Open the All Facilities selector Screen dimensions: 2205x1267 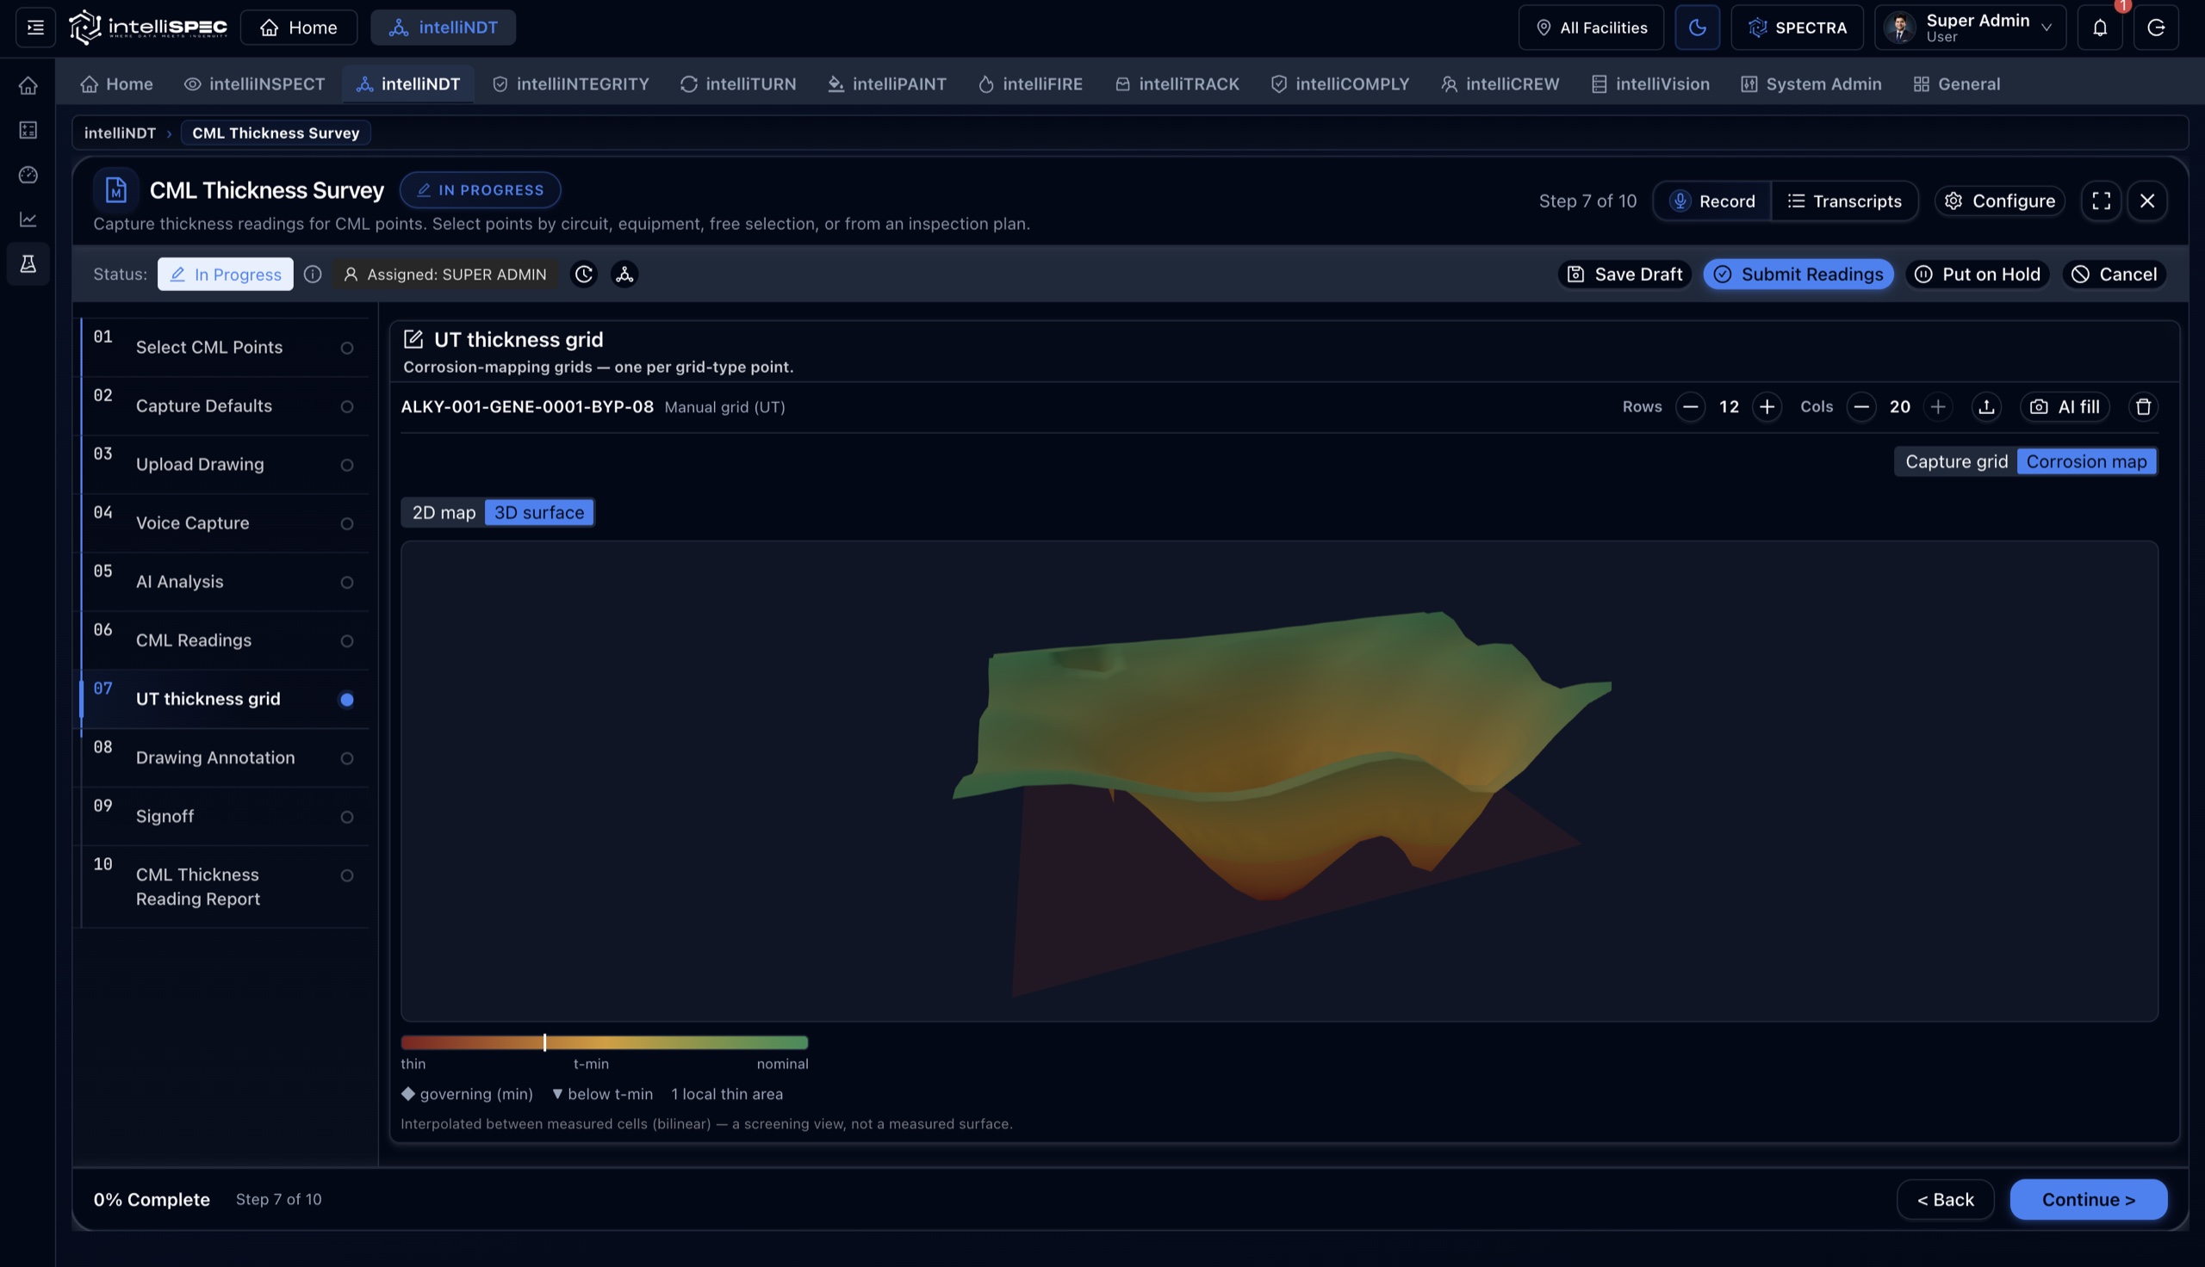tap(1590, 27)
